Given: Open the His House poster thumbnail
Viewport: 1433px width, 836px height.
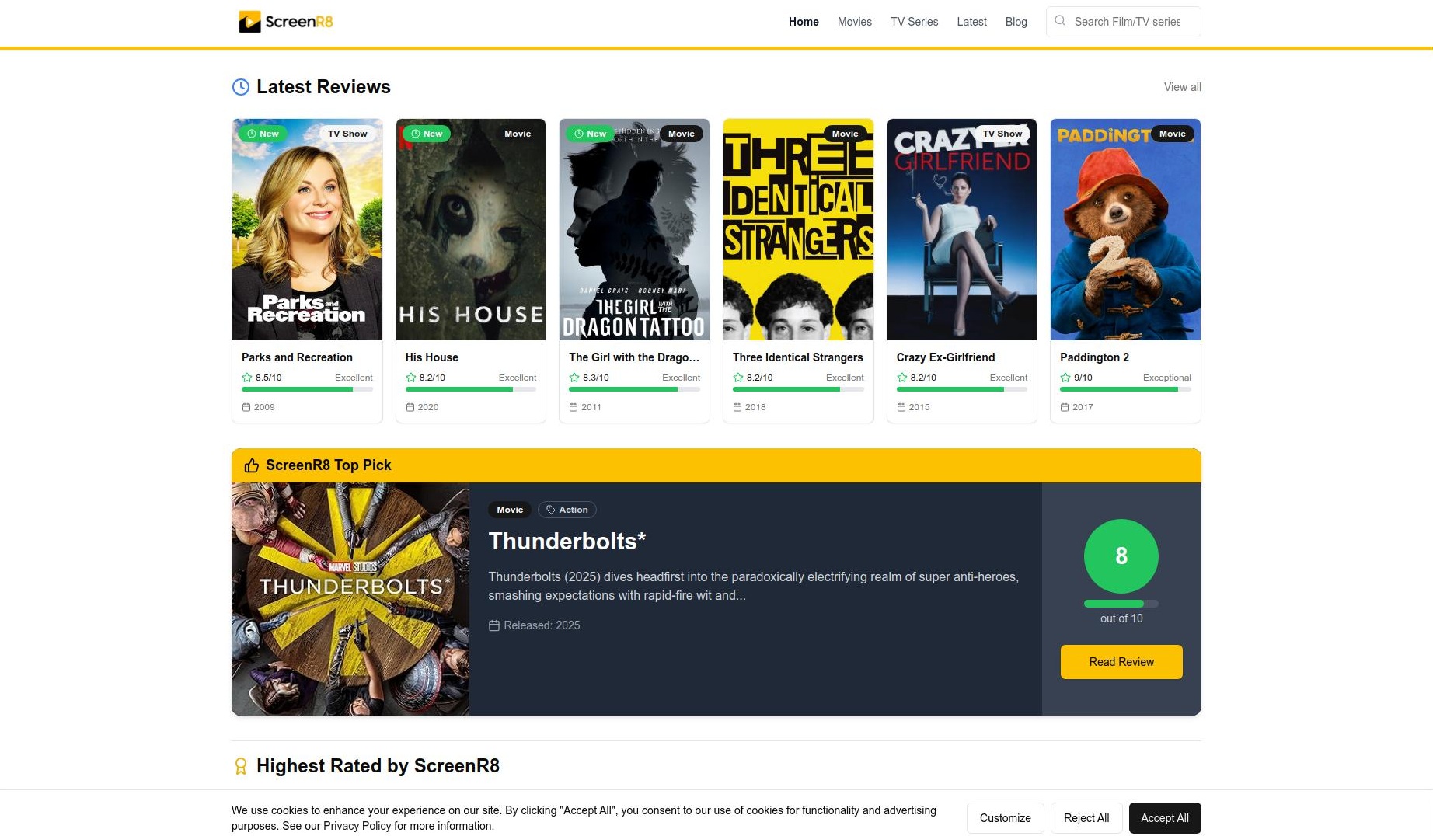Looking at the screenshot, I should (471, 229).
